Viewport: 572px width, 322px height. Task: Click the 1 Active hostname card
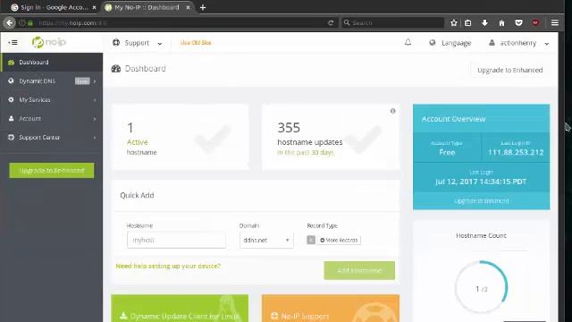(181, 137)
